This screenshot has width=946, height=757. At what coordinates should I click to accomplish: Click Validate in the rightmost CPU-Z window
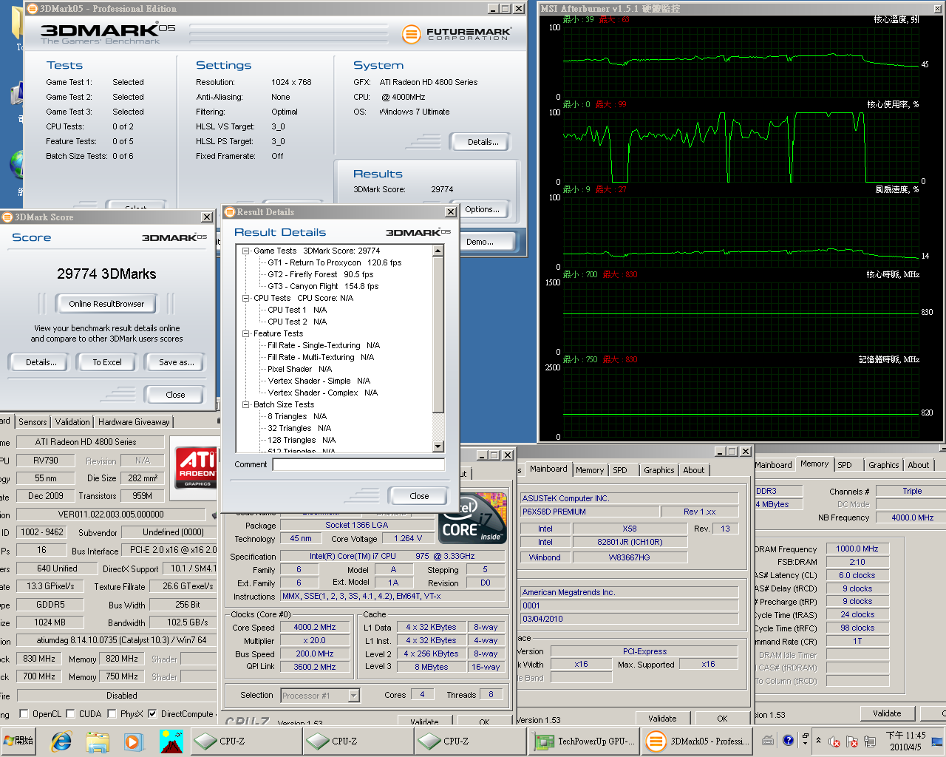pos(887,713)
